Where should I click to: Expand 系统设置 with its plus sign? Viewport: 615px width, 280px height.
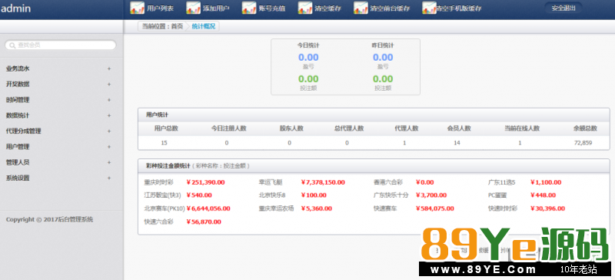click(109, 178)
